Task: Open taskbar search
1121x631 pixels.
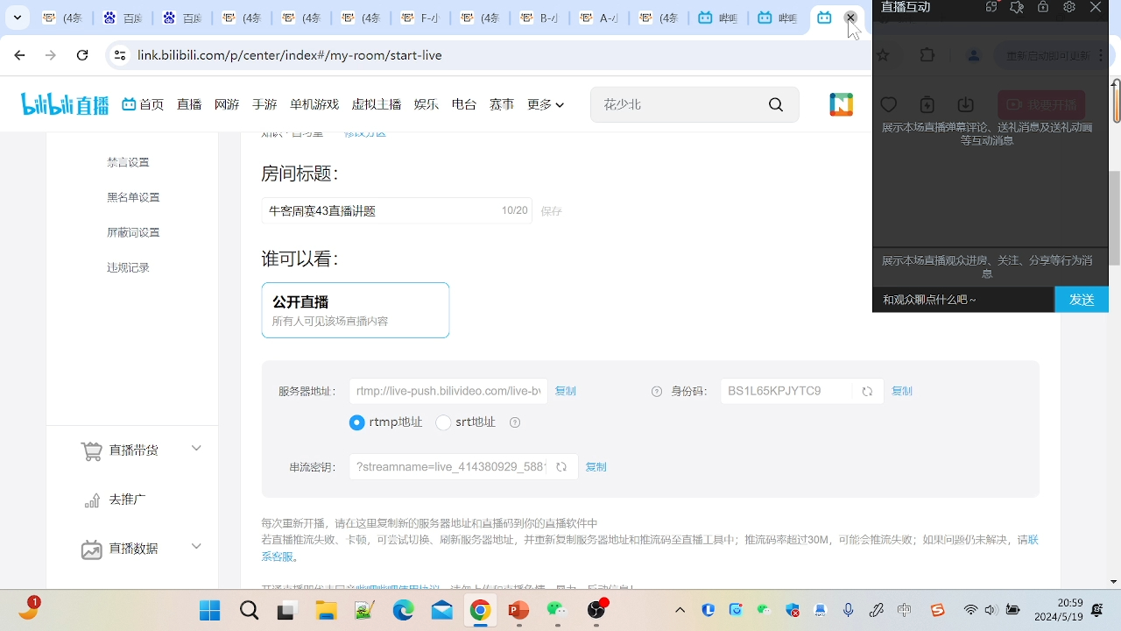Action: [x=250, y=611]
